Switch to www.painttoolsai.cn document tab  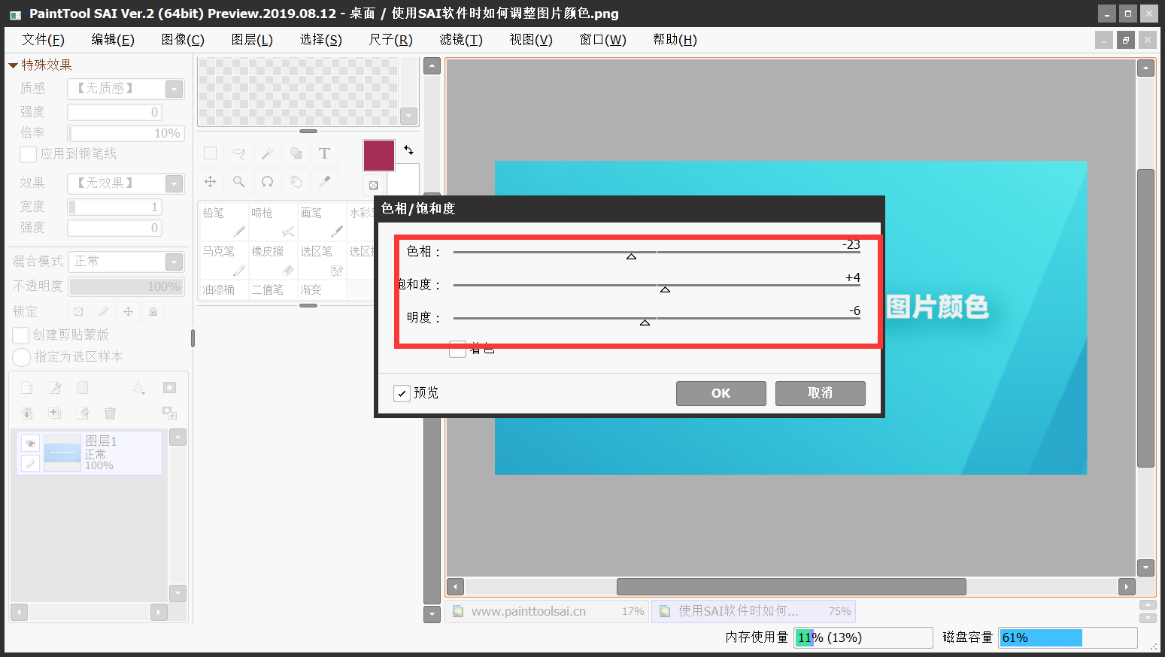tap(548, 611)
